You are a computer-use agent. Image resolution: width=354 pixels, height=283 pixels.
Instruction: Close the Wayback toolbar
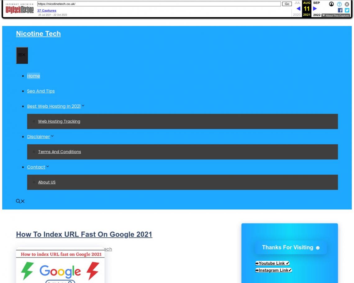click(347, 4)
